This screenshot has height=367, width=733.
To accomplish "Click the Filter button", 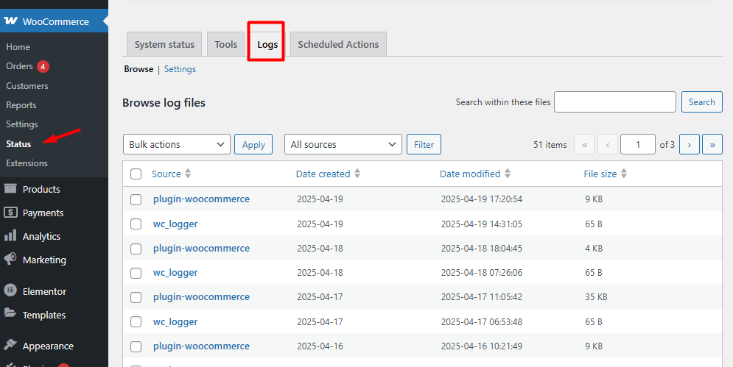I will coord(424,144).
